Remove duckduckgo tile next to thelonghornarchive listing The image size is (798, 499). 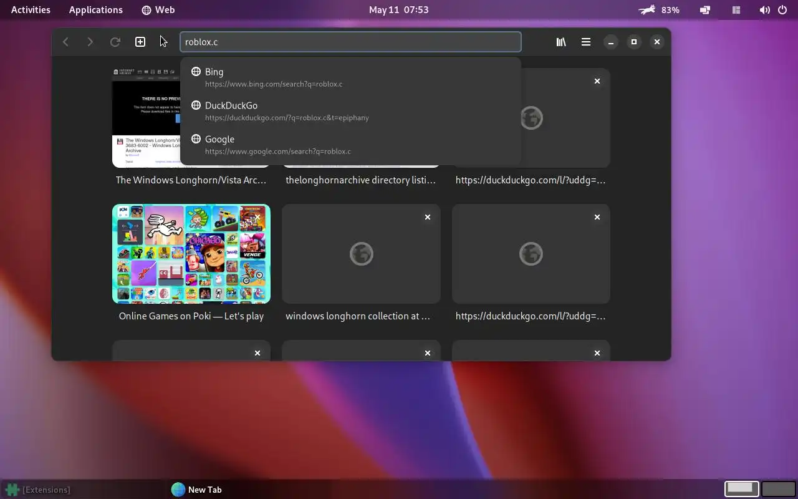pos(597,81)
